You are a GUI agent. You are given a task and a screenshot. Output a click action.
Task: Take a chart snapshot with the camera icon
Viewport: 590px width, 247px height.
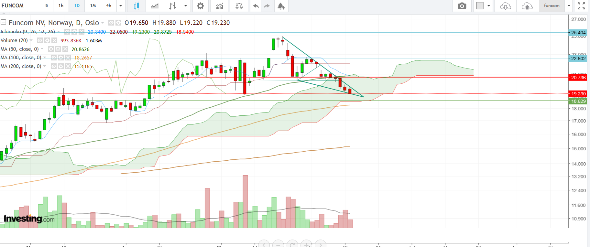(462, 6)
